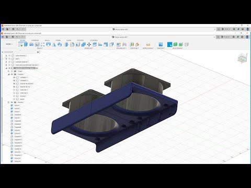251x188 pixels.
Task: Open the Diseño workspace dropdown
Action: pyautogui.click(x=9, y=44)
